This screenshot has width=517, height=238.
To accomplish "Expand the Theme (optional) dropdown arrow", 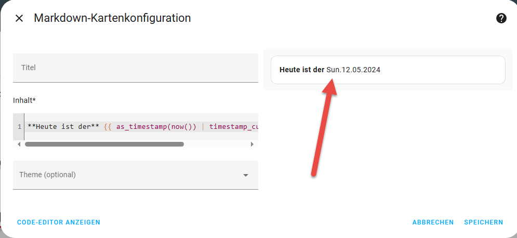I will 246,175.
